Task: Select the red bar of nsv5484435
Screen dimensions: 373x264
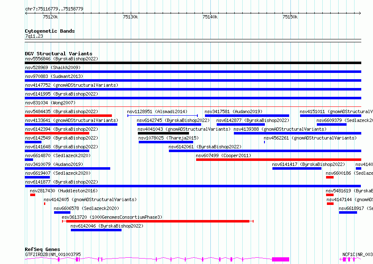Action: click(x=68, y=116)
